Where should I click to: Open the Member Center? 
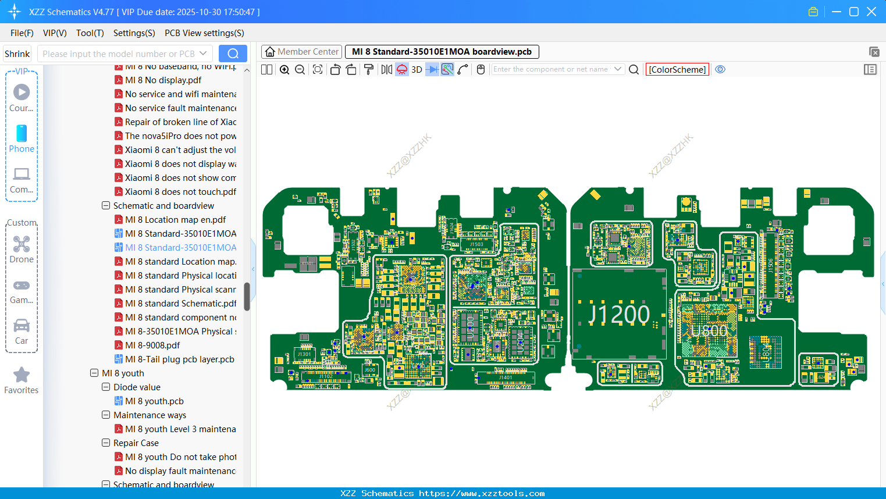pyautogui.click(x=301, y=51)
